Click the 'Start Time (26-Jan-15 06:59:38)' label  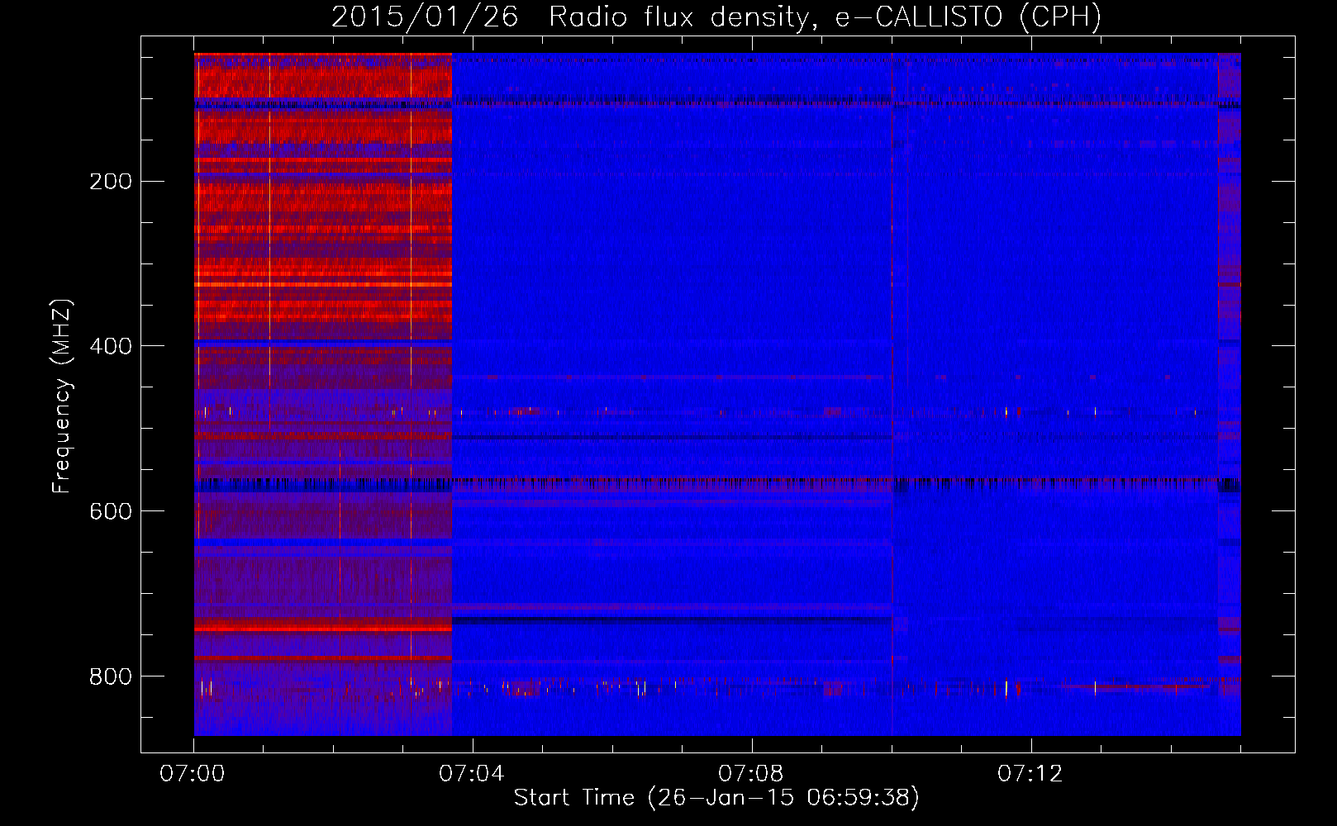(x=716, y=798)
